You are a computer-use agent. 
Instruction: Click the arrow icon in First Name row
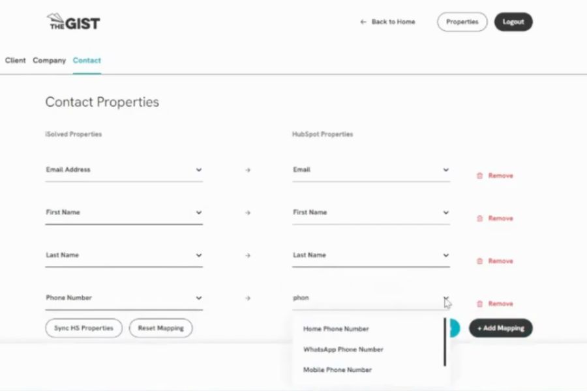coord(248,212)
